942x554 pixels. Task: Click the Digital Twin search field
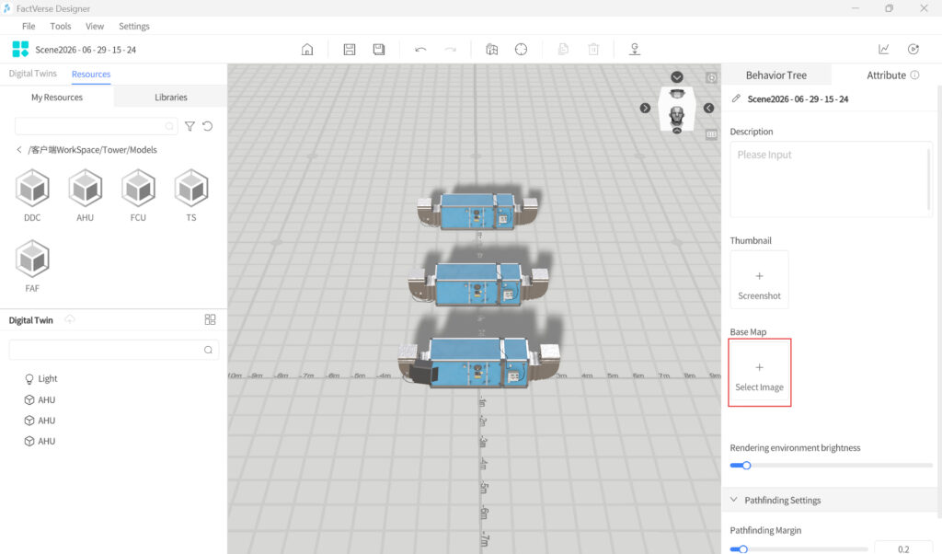click(113, 350)
